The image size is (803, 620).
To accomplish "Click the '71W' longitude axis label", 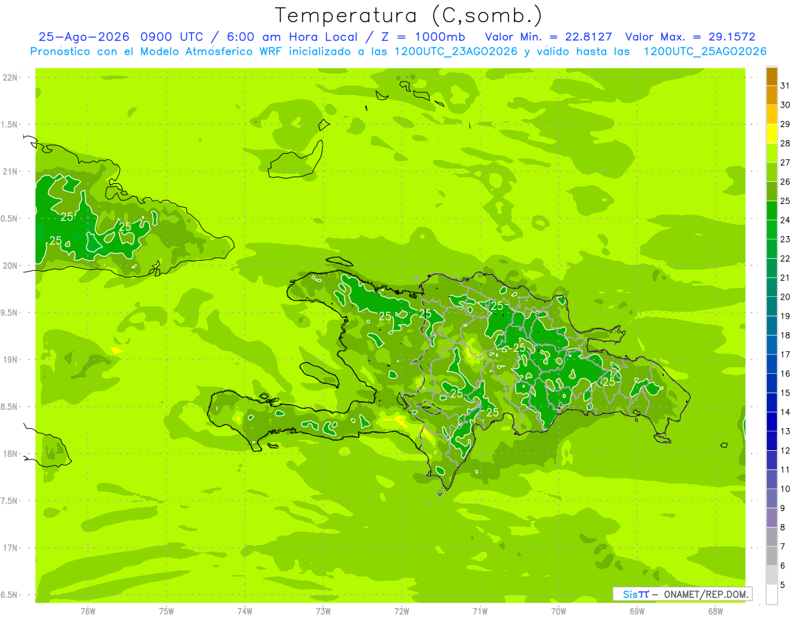I will point(480,611).
